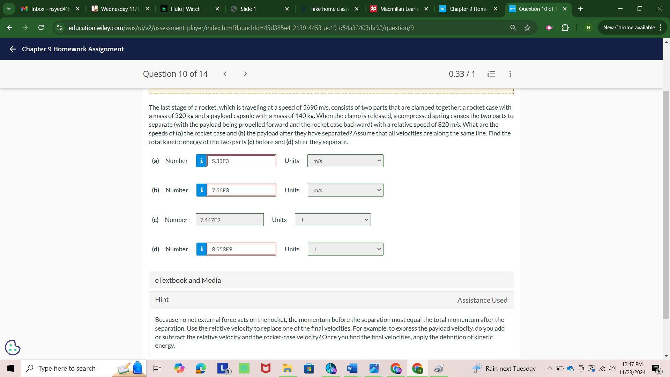Bookmark this page with the star icon
This screenshot has width=670, height=377.
pos(527,28)
